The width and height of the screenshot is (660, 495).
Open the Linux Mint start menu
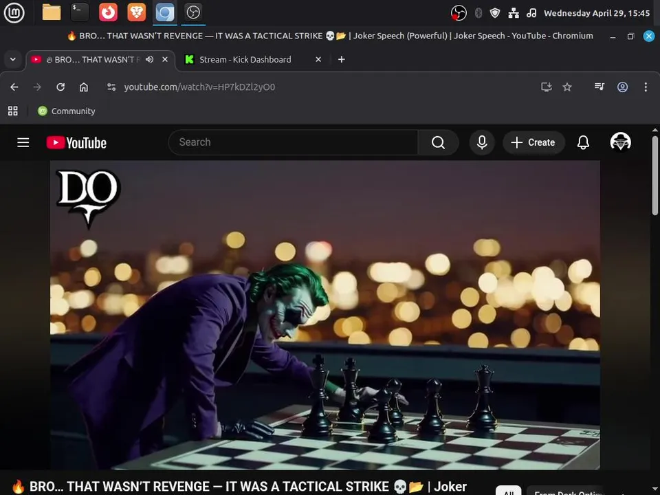coord(14,12)
